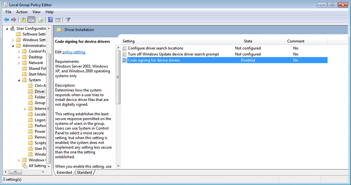The image size is (351, 185).
Task: Collapse the Administrative Templates node
Action: (13, 46)
